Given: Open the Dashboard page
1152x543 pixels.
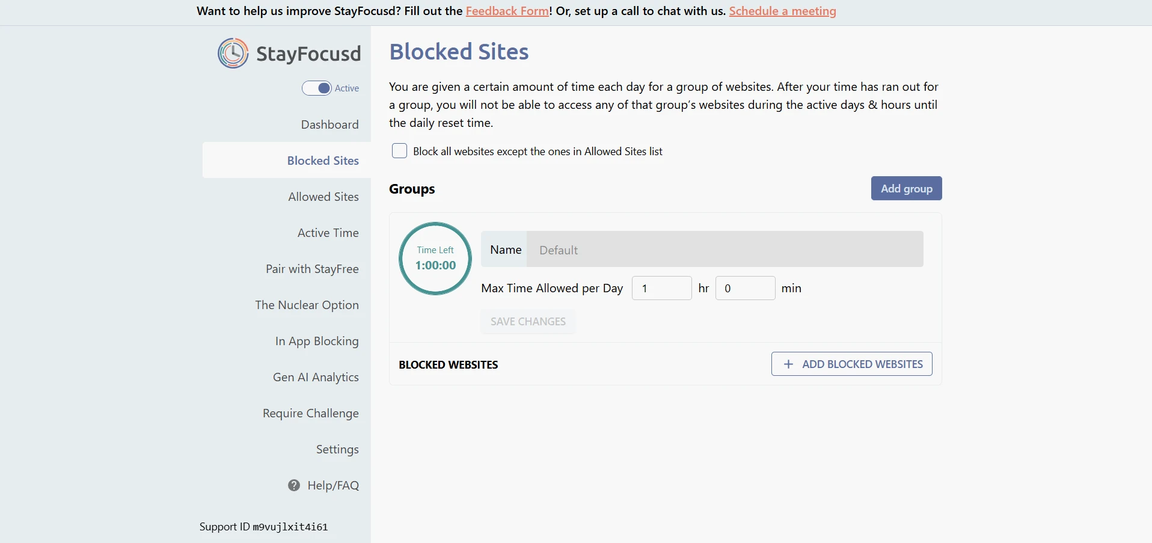Looking at the screenshot, I should tap(330, 124).
